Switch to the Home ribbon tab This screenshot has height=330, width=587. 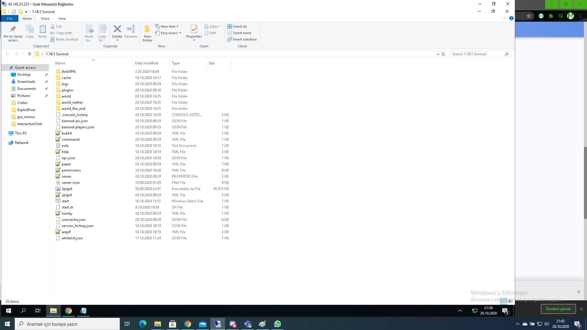[x=27, y=19]
